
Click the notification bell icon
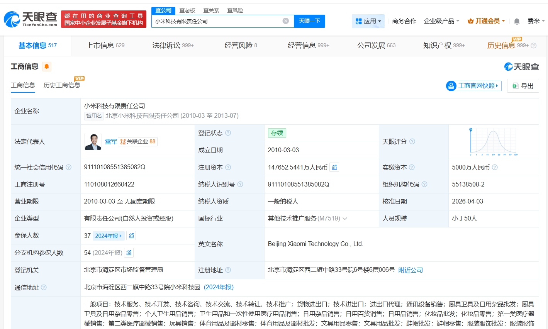tap(517, 21)
